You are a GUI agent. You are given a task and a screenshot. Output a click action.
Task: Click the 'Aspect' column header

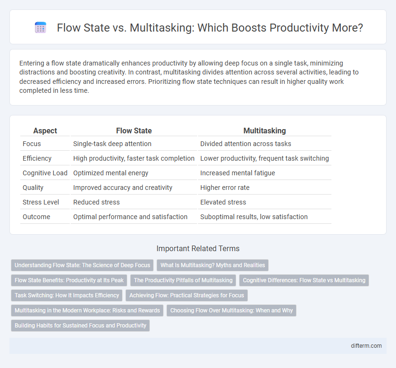click(45, 131)
